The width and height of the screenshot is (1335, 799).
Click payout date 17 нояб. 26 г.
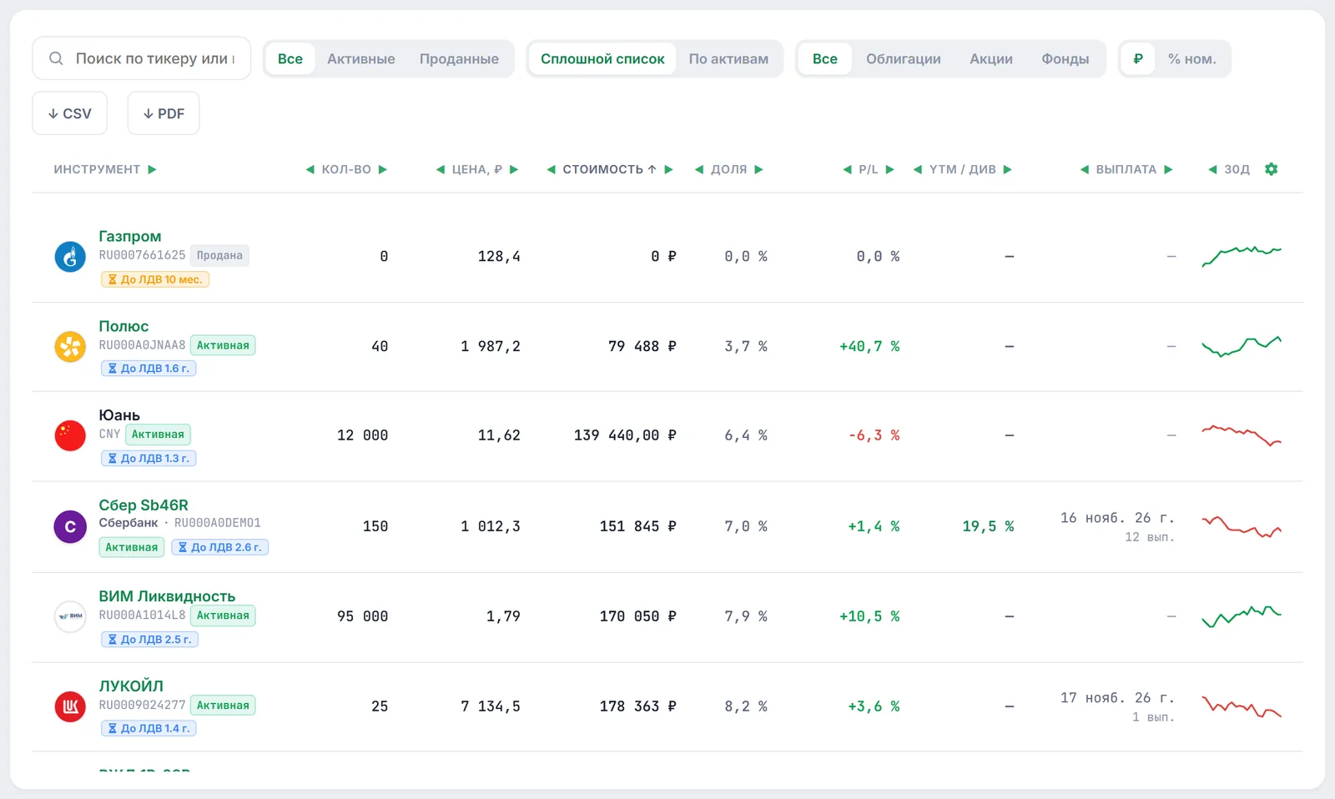1117,698
